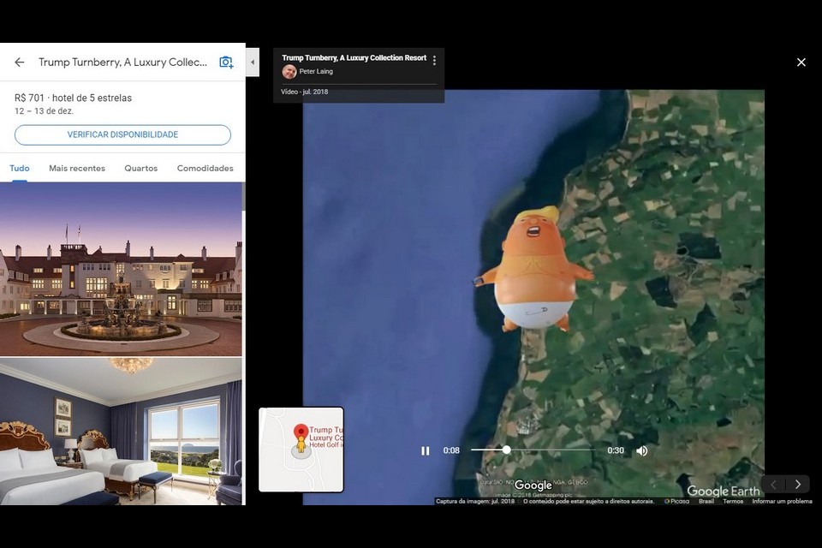Open the Quartos tab

point(141,169)
